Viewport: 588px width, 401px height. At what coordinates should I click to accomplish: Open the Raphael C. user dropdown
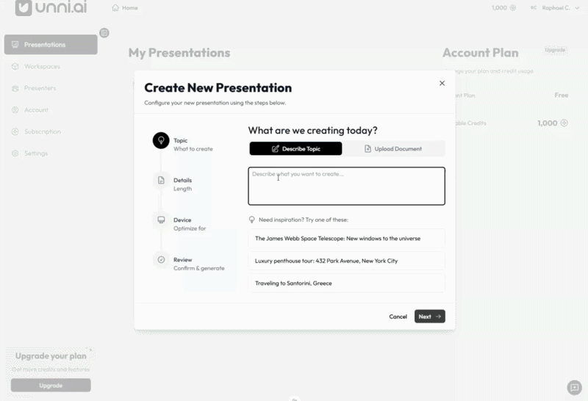[x=556, y=8]
